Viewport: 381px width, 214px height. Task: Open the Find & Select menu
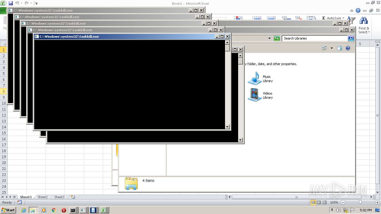click(x=364, y=25)
